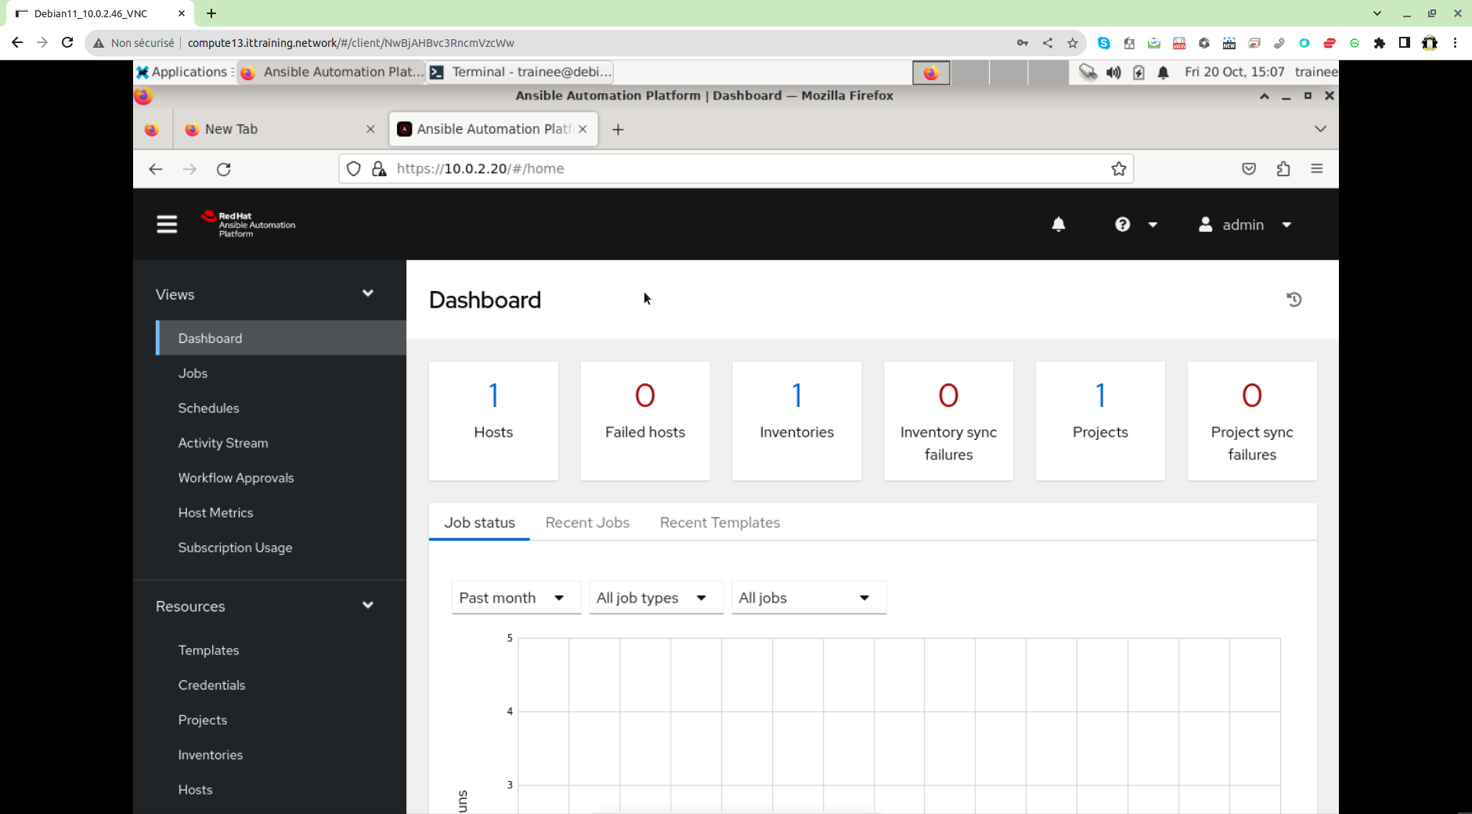Click the Chrome penguin profile avatar

(x=1430, y=43)
